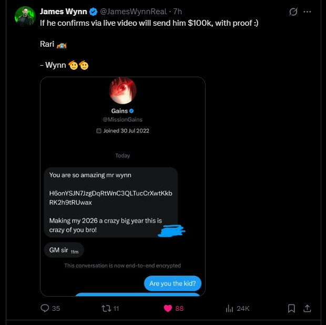326x325 pixels.
Task: Share the tweet via share icon
Action: point(308,308)
